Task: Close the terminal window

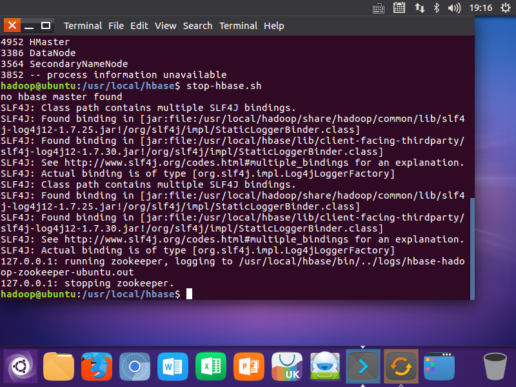Action: [x=12, y=25]
